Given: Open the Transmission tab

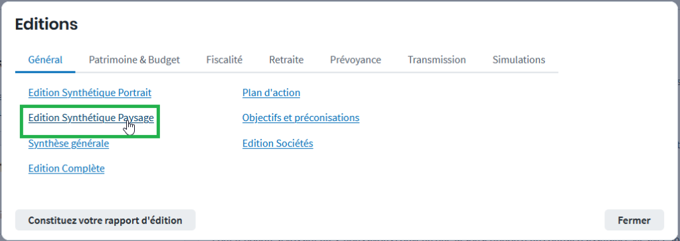Looking at the screenshot, I should point(437,60).
